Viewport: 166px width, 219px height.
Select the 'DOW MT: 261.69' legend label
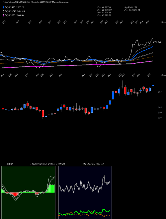click(x=15, y=12)
